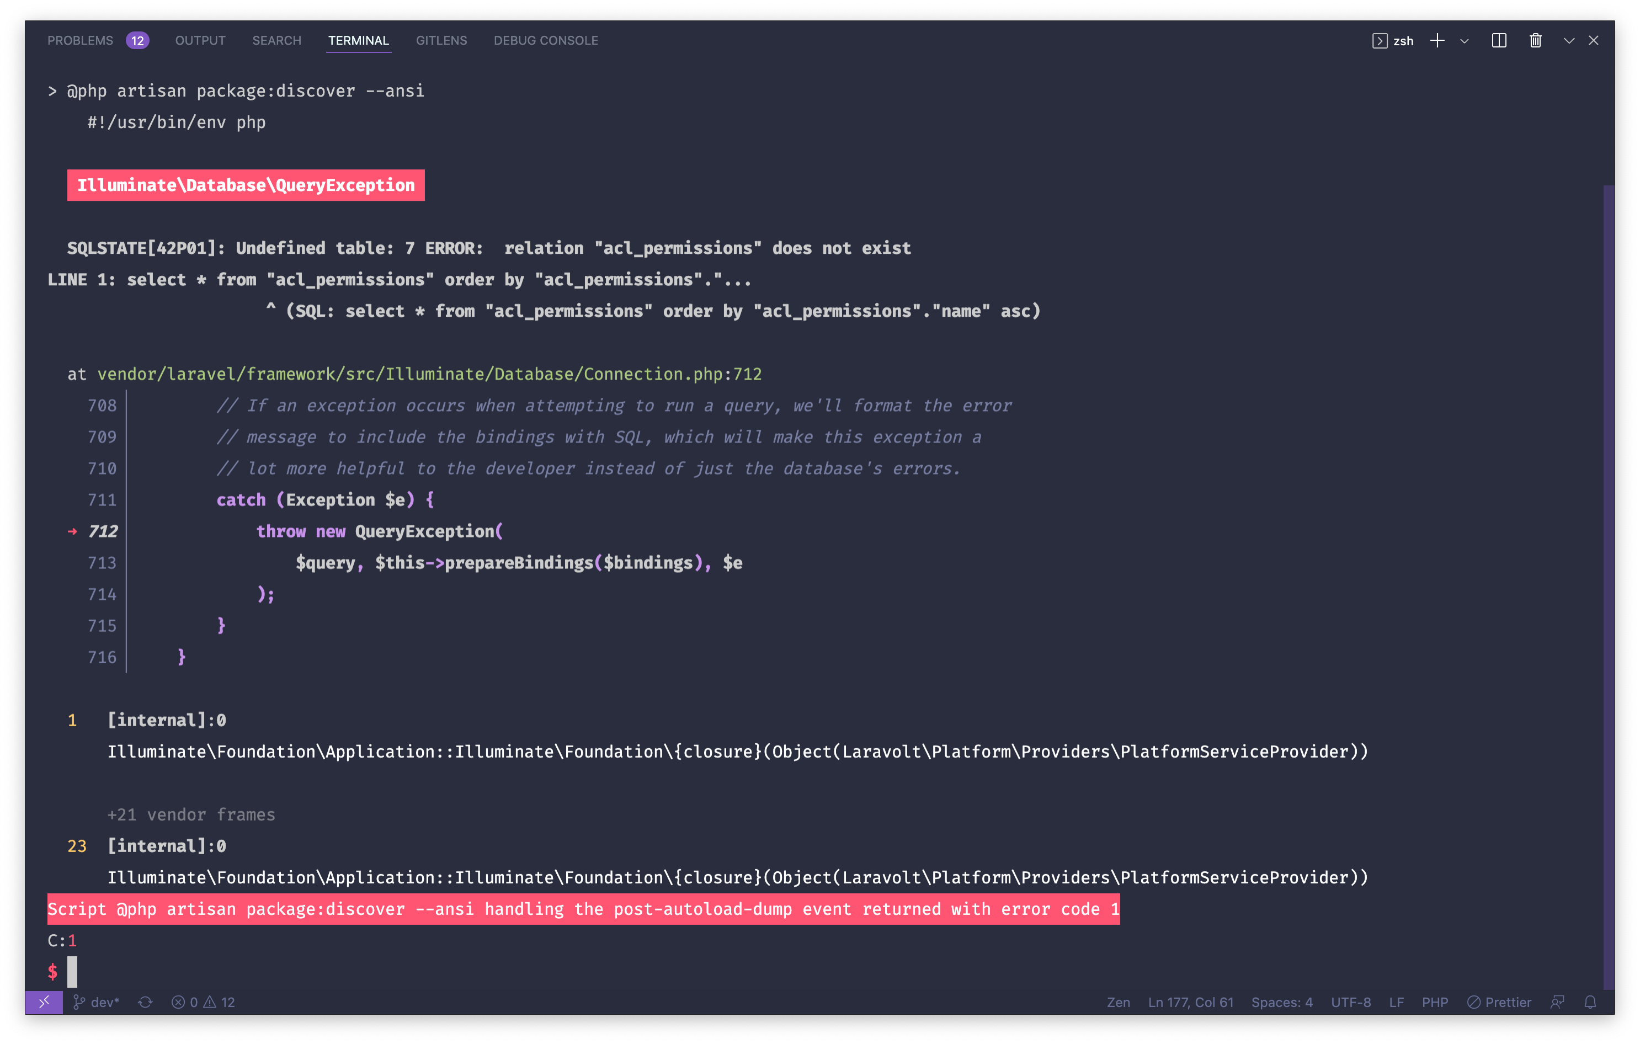
Task: Open a new zsh terminal instance
Action: click(x=1437, y=40)
